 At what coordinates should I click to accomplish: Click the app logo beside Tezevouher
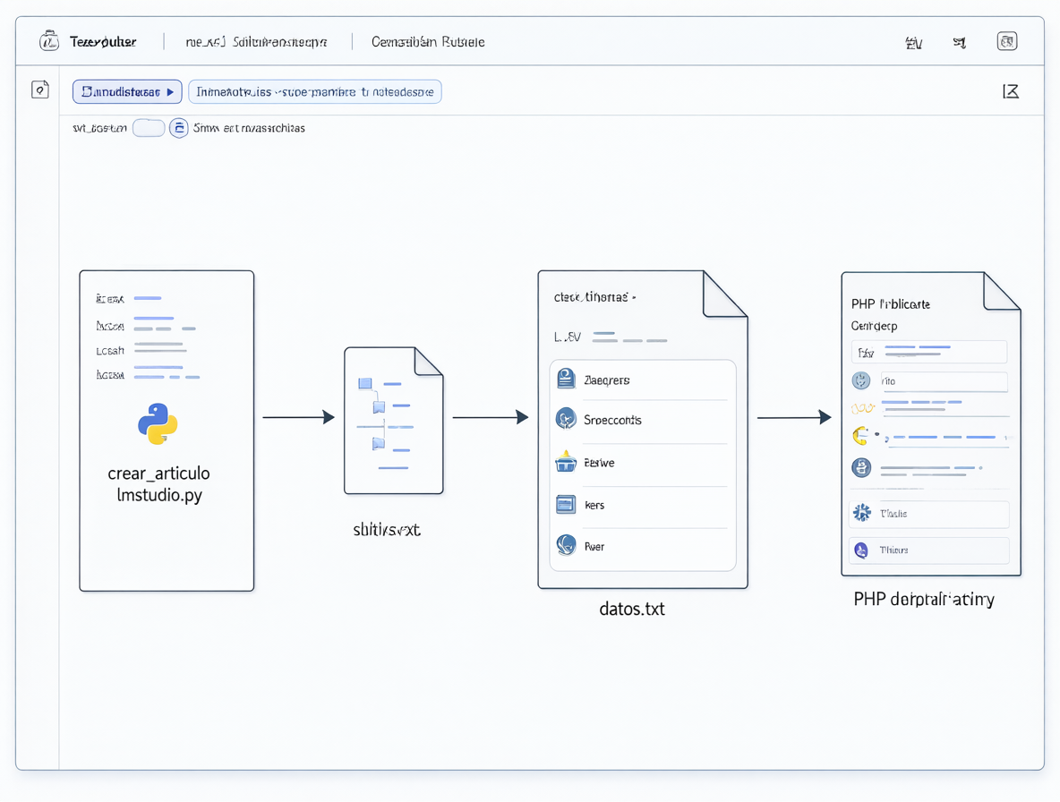48,41
